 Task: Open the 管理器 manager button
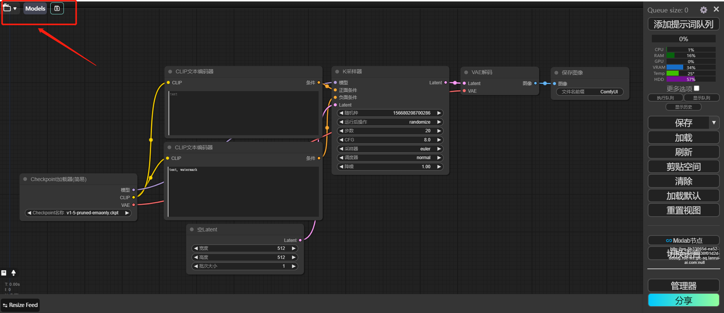684,286
